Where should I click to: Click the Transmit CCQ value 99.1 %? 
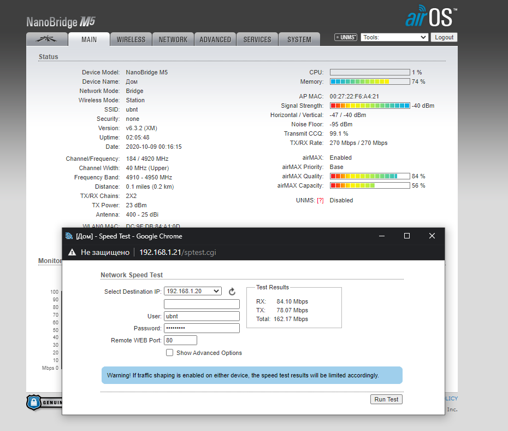[339, 133]
